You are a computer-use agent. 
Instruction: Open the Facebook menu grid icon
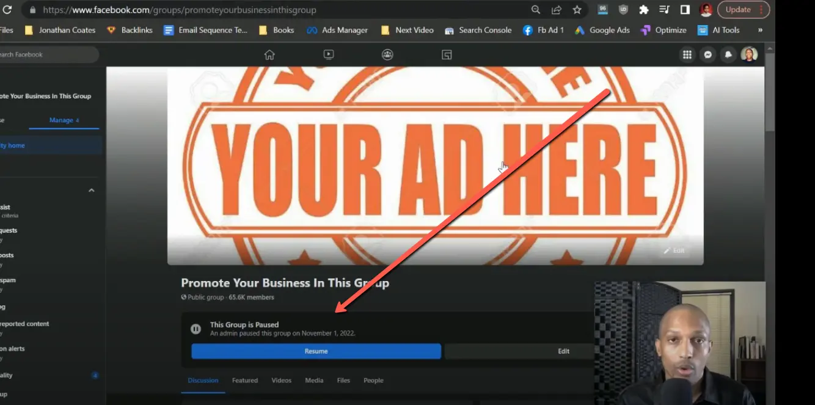[687, 54]
